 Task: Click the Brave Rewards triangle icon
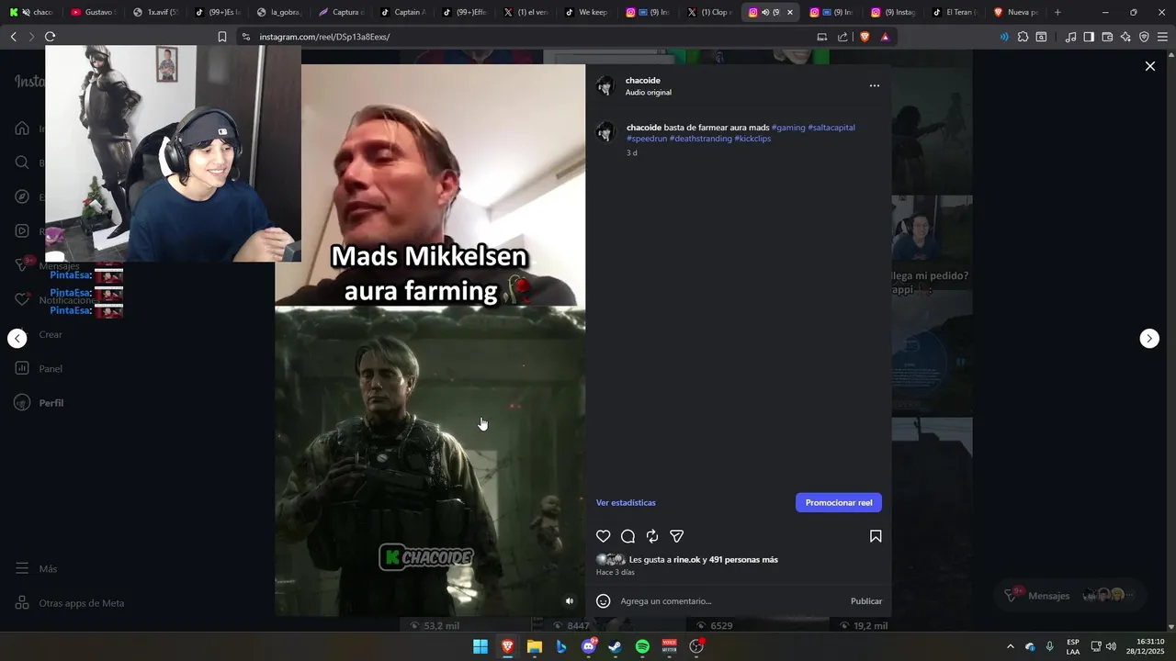(885, 37)
